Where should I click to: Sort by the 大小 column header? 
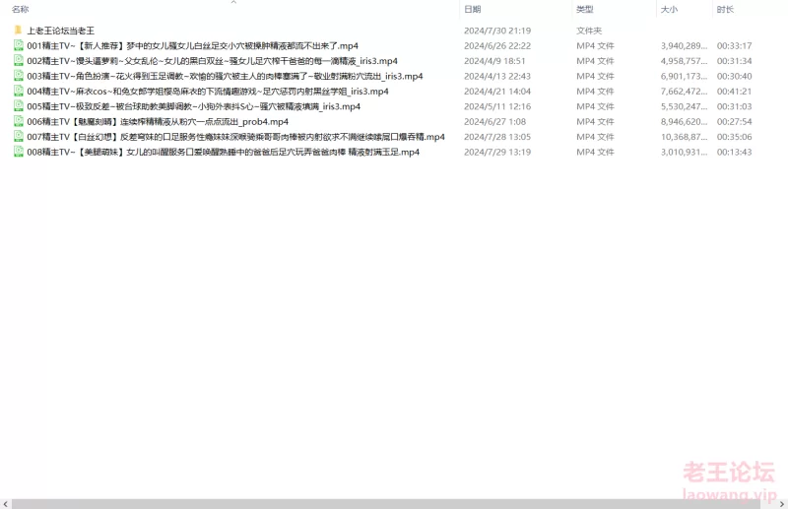coord(669,9)
